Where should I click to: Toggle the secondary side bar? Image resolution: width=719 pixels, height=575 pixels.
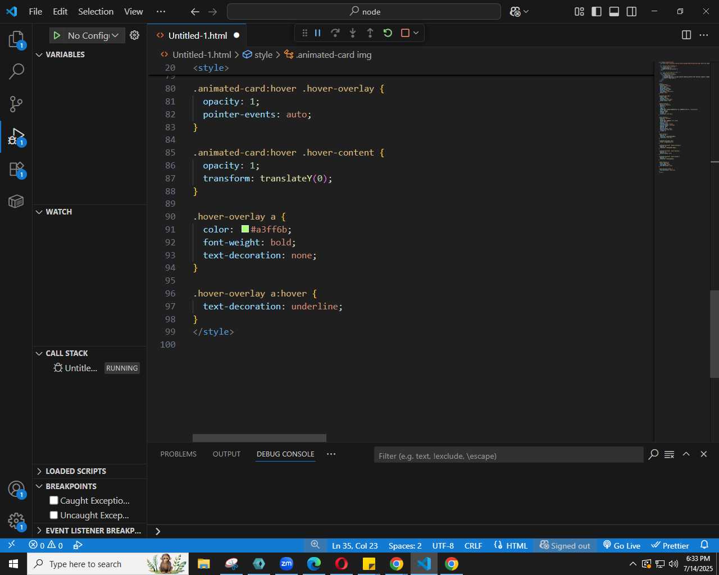[631, 11]
